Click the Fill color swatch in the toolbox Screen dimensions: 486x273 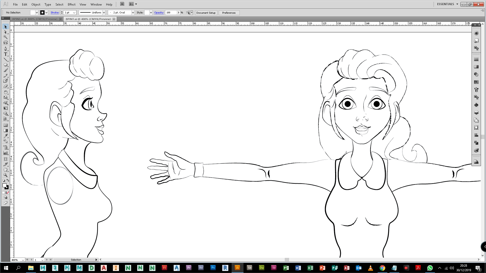[x=4, y=185]
